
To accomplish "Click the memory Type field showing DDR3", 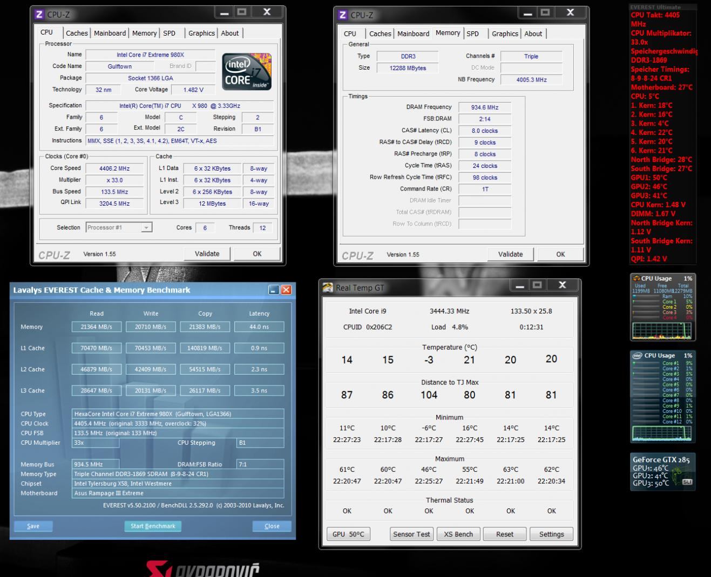I will (x=408, y=56).
